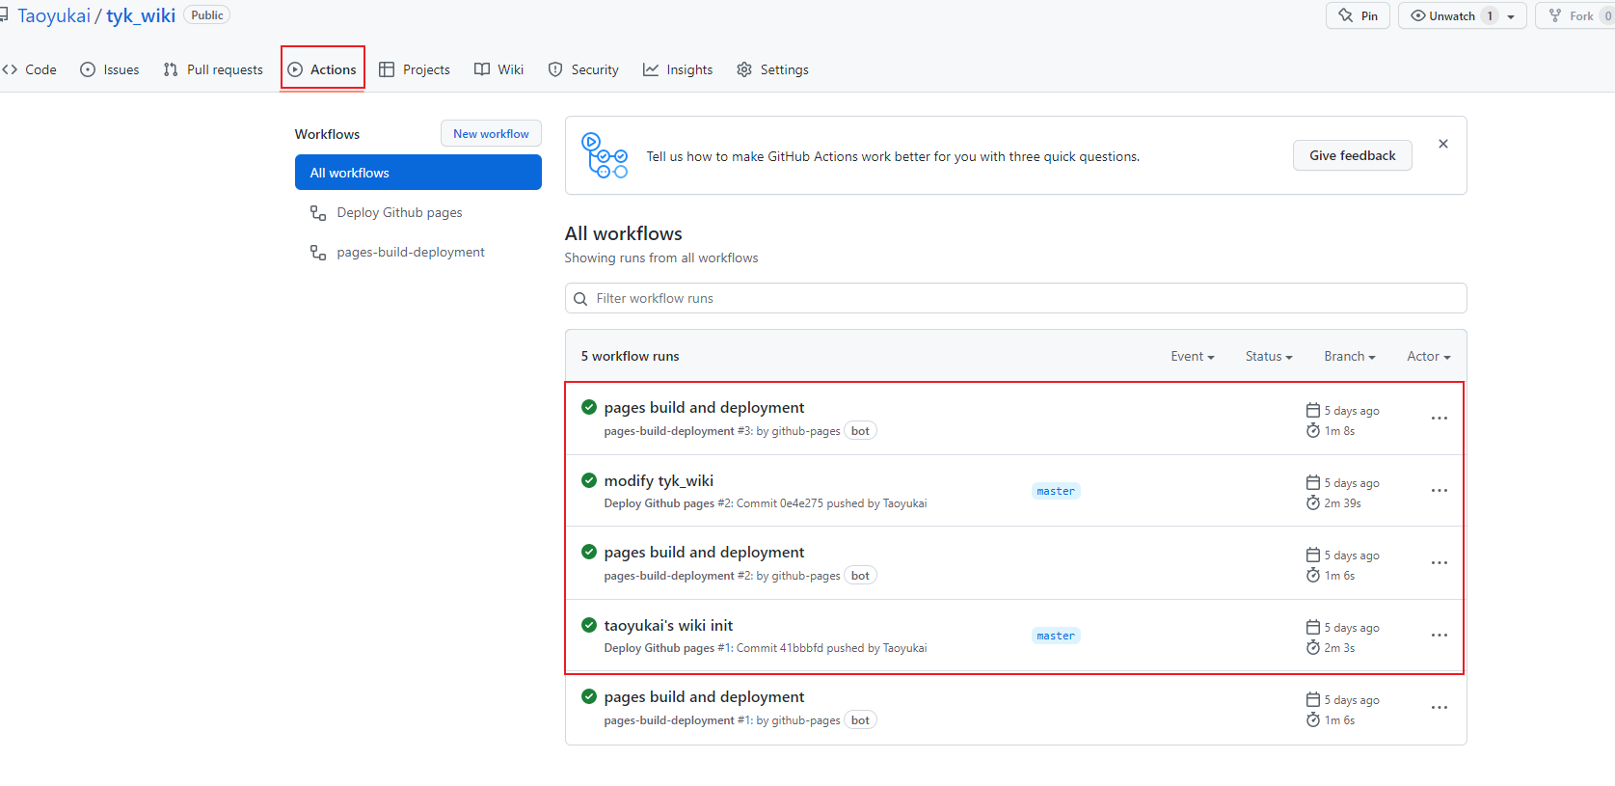Select the Actions tab
The image size is (1615, 786).
tap(322, 69)
